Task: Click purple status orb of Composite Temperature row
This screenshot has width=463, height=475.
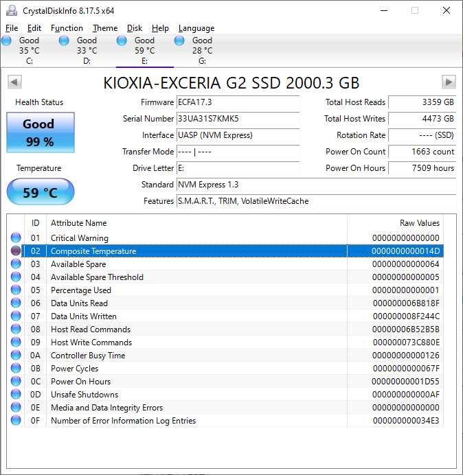Action: 16,251
